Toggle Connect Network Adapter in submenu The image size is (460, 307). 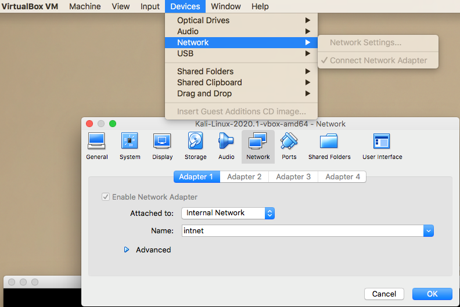tap(378, 60)
